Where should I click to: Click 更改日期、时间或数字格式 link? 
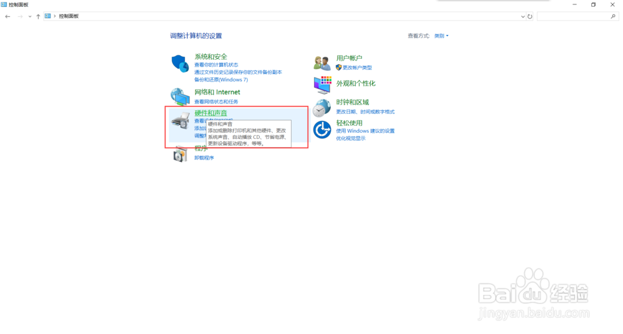point(365,112)
